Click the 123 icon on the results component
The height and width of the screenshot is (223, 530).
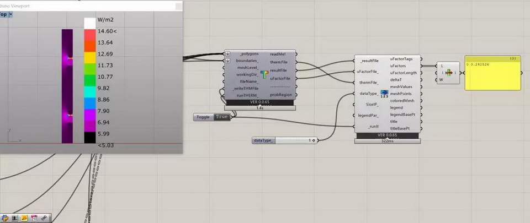pyautogui.click(x=385, y=95)
